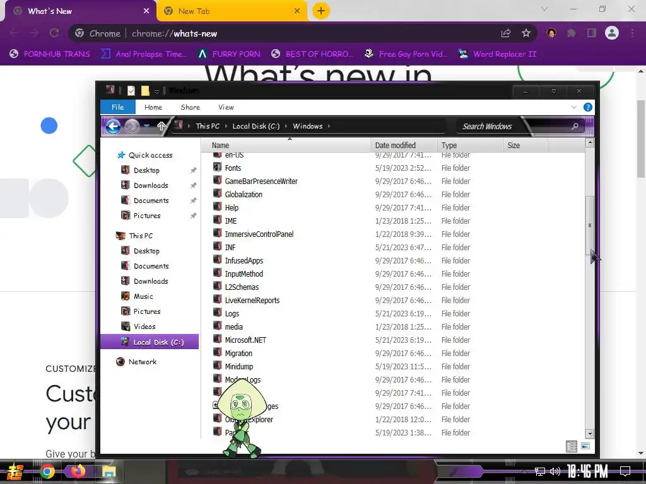Select the Fonts folder icon

point(217,167)
